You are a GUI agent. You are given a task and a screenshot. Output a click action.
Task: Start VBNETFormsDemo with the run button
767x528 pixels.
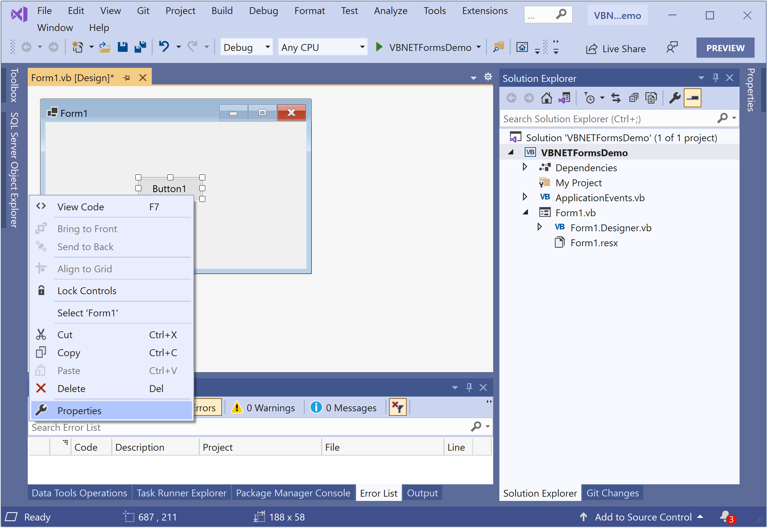(x=379, y=47)
